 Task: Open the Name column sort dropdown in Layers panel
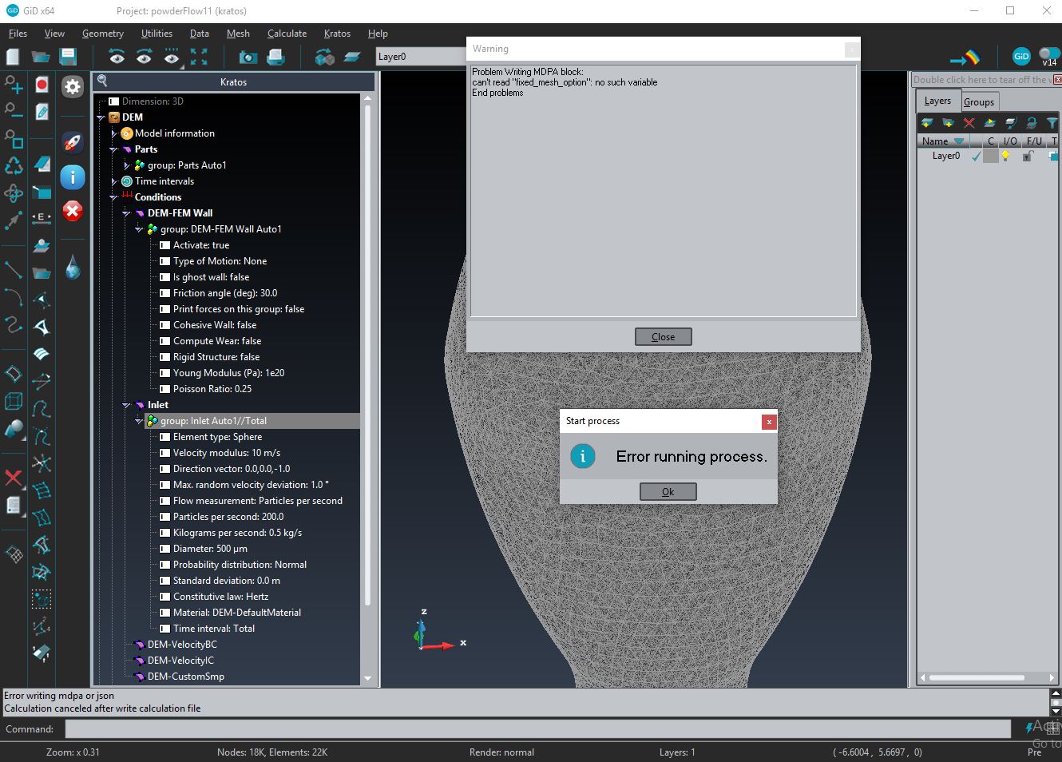click(x=959, y=141)
